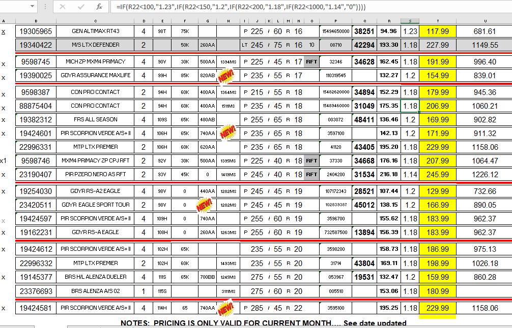Select yellow price cell 117.99
The height and width of the screenshot is (328, 512).
(x=438, y=31)
